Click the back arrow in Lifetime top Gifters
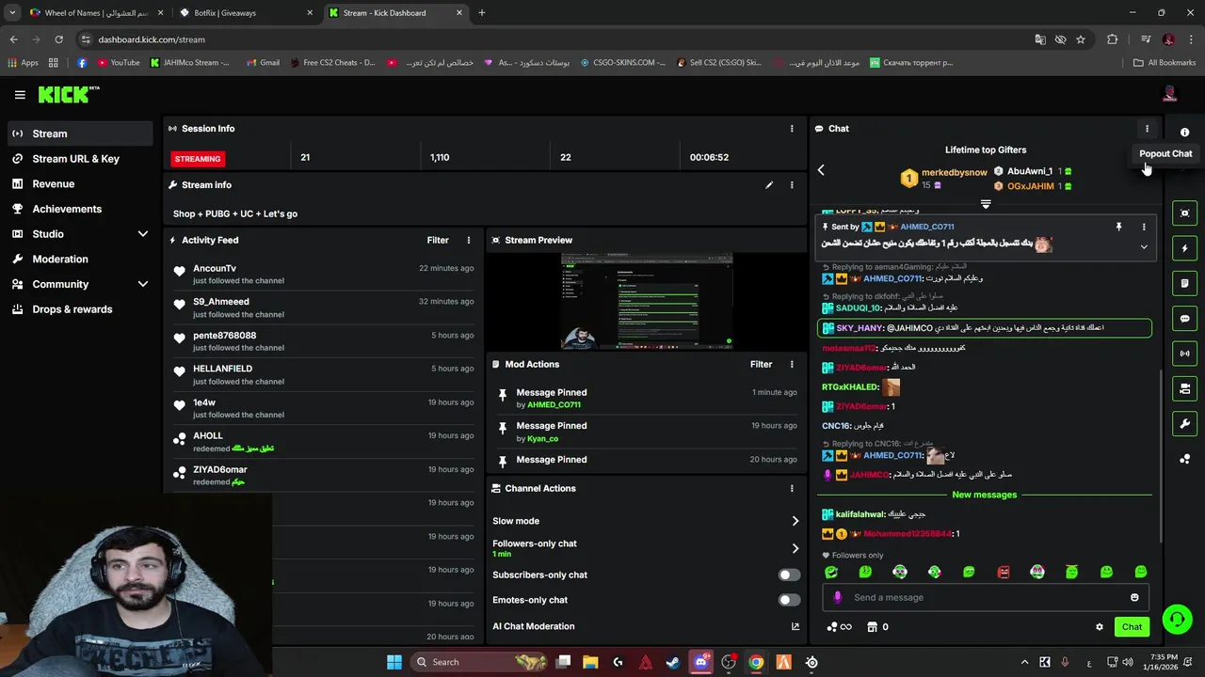Screen dimensions: 1205x677 821,170
